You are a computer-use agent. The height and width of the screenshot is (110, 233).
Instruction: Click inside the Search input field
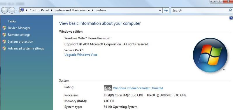[200, 11]
